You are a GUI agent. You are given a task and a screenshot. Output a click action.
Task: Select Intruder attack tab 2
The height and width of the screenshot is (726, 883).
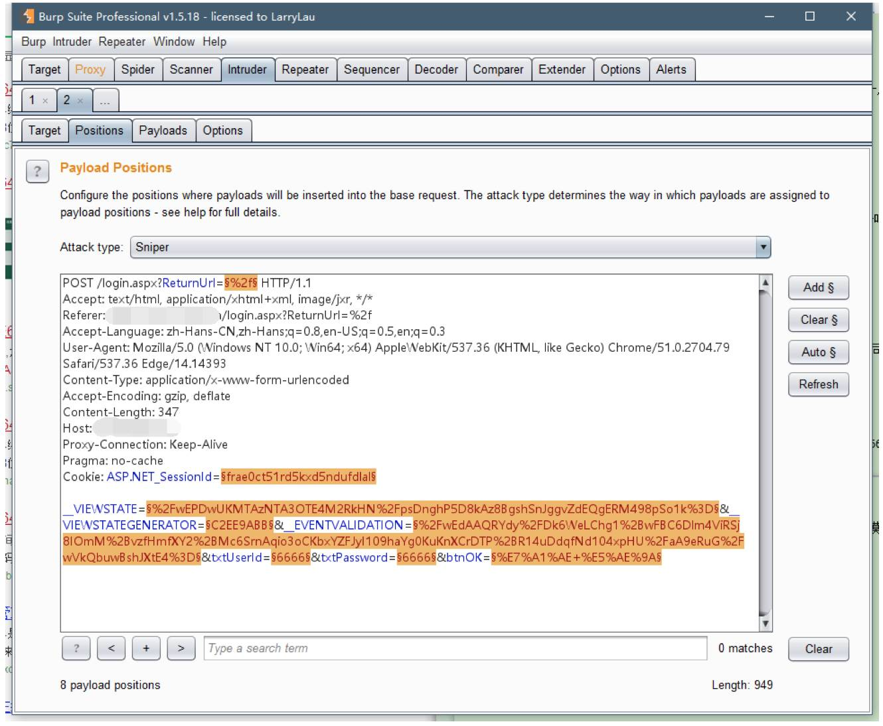(66, 100)
